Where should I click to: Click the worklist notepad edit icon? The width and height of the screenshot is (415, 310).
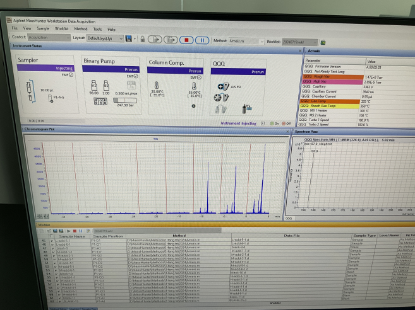click(88, 231)
